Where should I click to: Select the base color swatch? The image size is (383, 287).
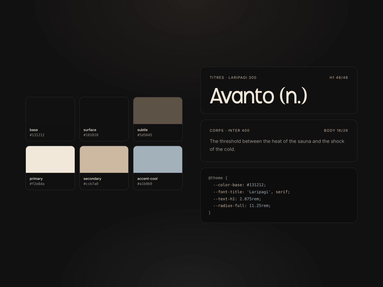(x=50, y=111)
